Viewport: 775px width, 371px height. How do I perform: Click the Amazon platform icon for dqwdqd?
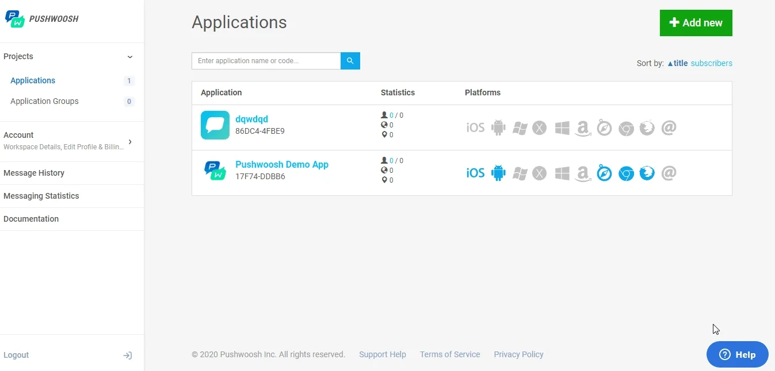point(583,128)
